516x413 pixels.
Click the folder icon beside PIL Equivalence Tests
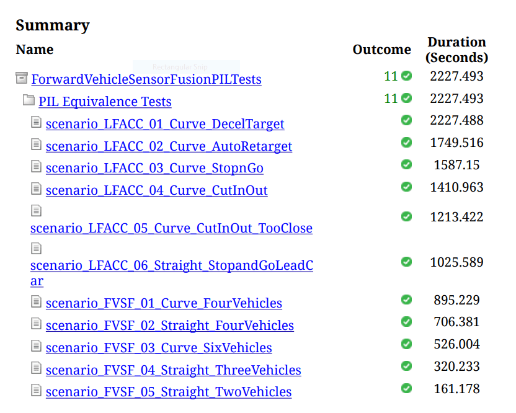pos(29,100)
